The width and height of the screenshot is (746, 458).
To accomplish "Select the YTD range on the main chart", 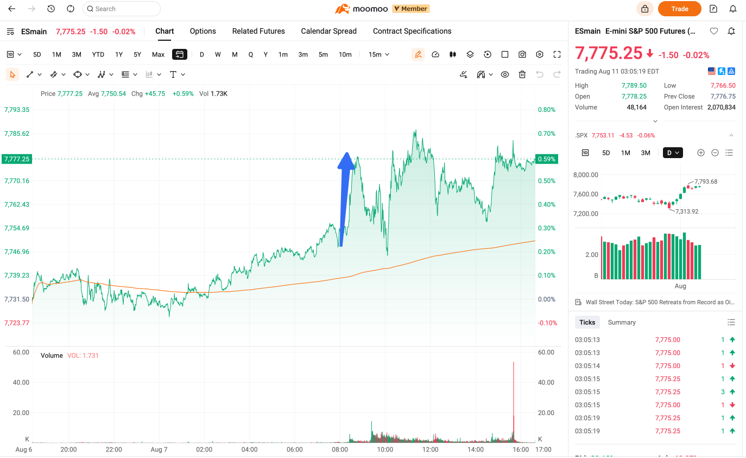I will coord(98,54).
